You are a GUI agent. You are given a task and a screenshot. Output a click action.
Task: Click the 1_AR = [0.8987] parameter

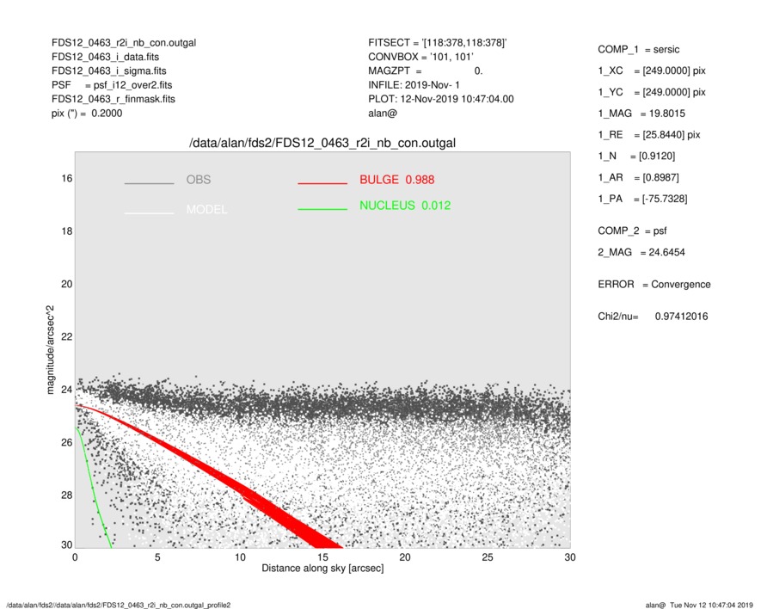coord(638,178)
